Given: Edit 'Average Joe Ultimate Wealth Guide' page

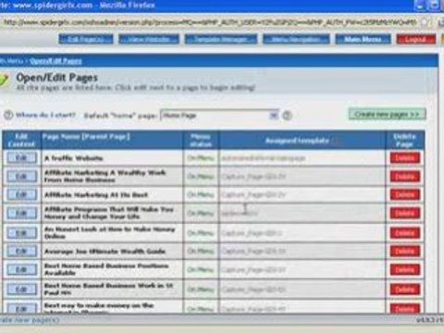Looking at the screenshot, I should pos(21,252).
